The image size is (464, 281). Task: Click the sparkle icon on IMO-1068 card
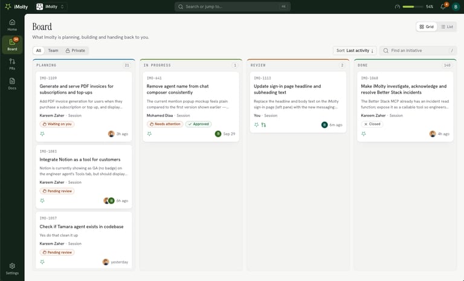[x=364, y=134]
